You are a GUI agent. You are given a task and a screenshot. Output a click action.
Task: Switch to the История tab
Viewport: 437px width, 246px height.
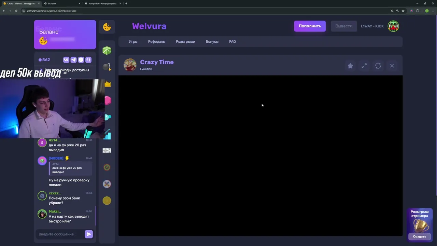[62, 3]
